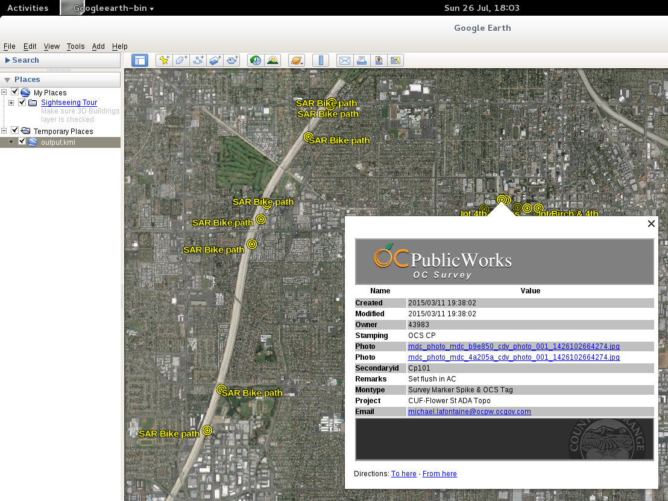
Task: Click the Stamping value OCS CP
Action: coord(422,336)
